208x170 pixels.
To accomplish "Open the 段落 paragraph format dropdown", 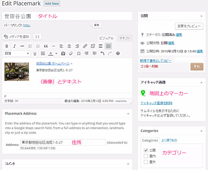I will pos(17,53).
